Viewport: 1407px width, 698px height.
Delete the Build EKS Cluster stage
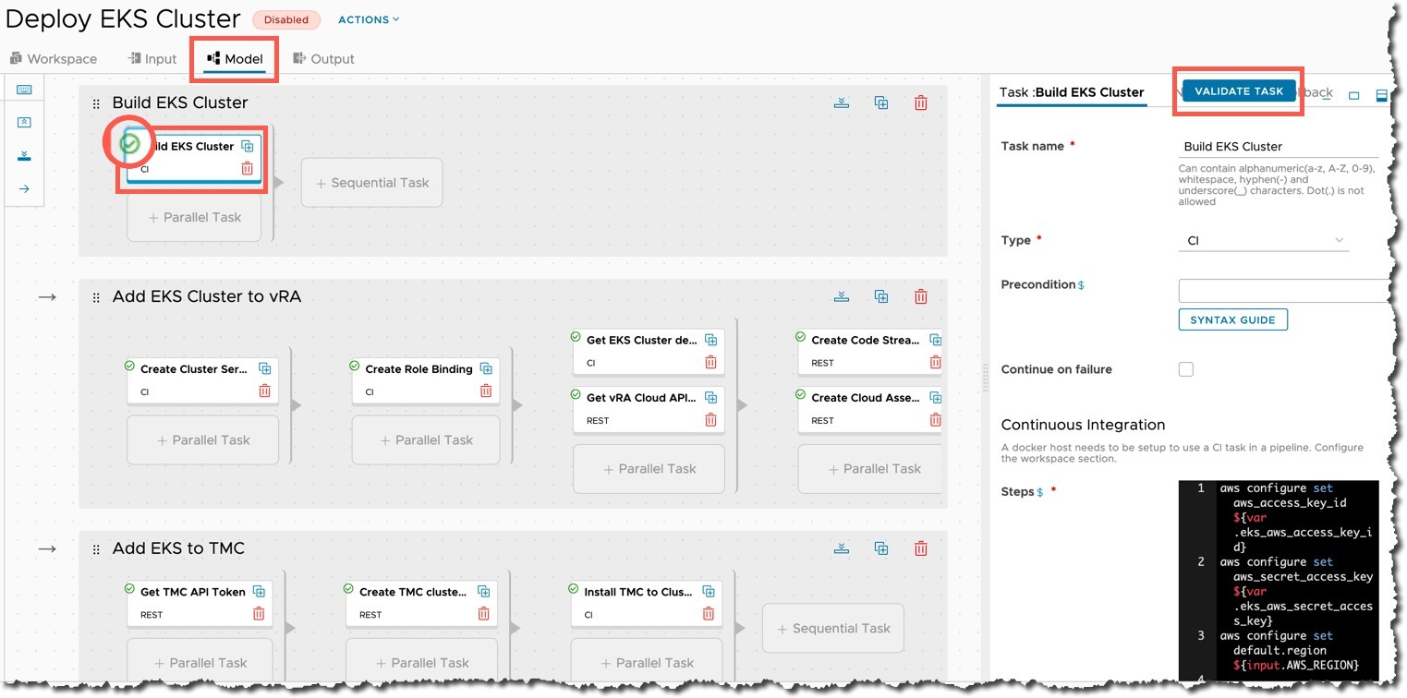coord(921,102)
